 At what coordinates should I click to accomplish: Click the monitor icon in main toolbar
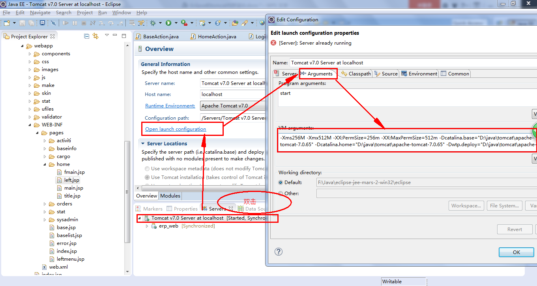[42, 23]
